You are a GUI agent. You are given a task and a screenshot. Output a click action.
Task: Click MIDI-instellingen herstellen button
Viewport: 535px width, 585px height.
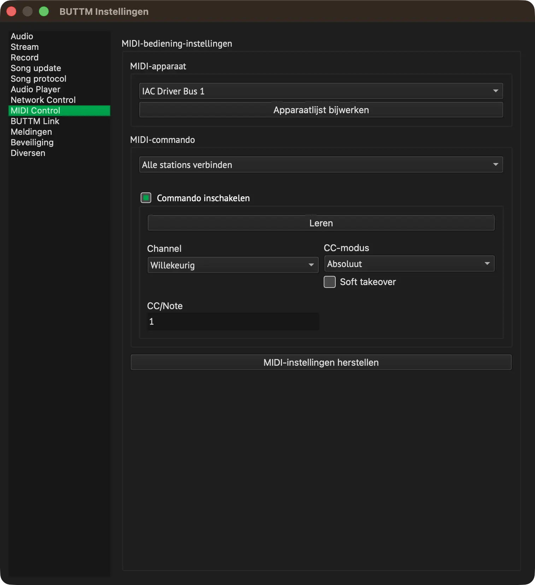[321, 362]
